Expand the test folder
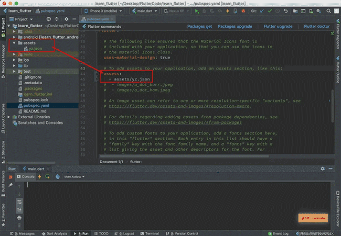The width and height of the screenshot is (341, 236). pos(14,71)
